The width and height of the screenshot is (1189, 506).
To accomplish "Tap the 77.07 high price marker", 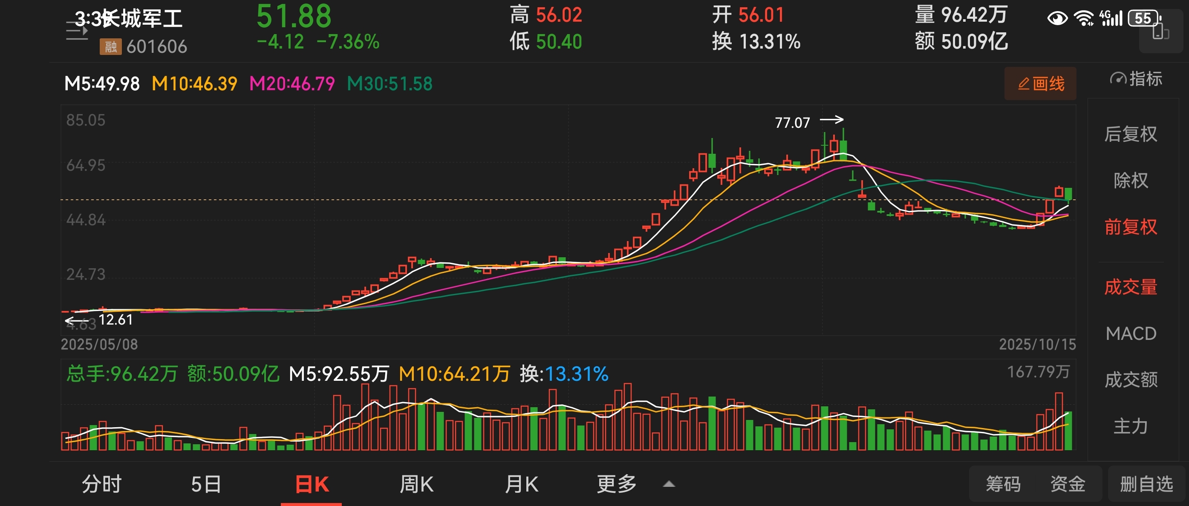I will click(792, 123).
